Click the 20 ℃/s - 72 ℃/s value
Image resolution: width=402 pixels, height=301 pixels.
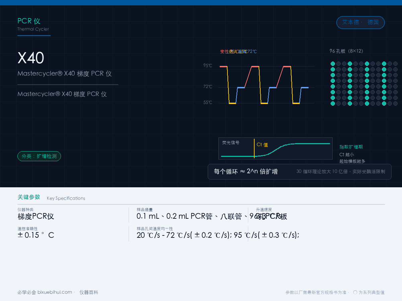218,235
